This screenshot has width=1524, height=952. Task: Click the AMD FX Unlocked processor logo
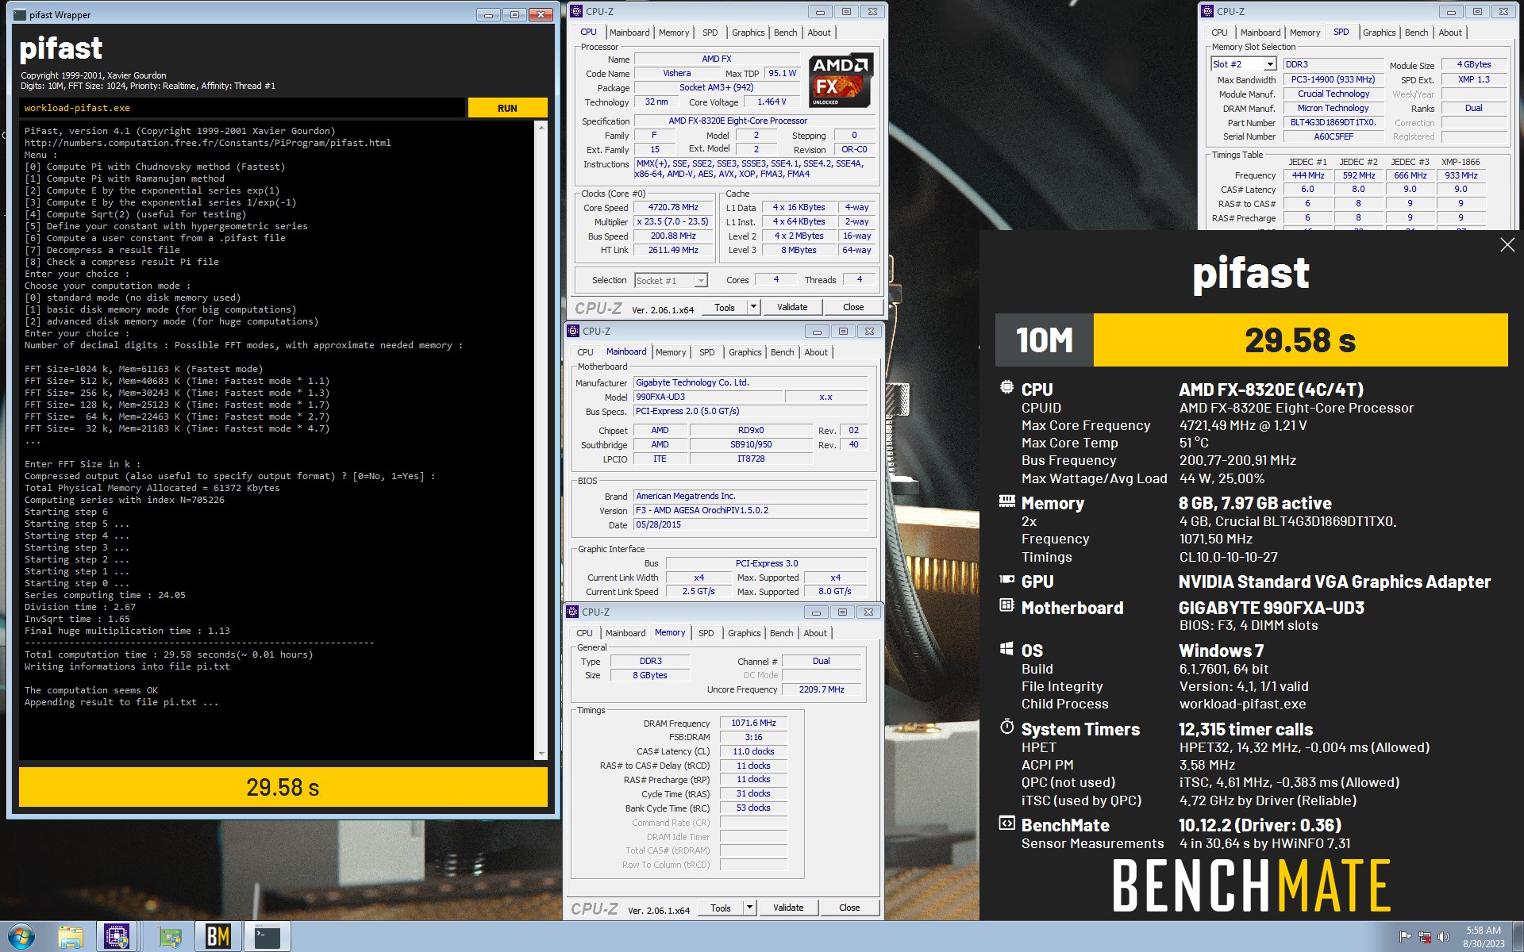pos(841,80)
